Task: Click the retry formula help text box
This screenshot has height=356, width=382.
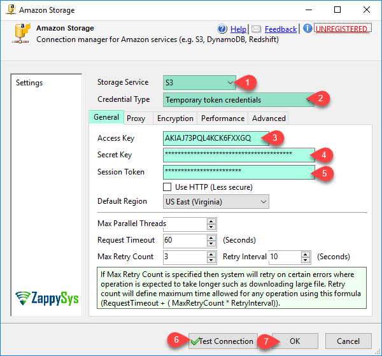Action: coord(232,288)
